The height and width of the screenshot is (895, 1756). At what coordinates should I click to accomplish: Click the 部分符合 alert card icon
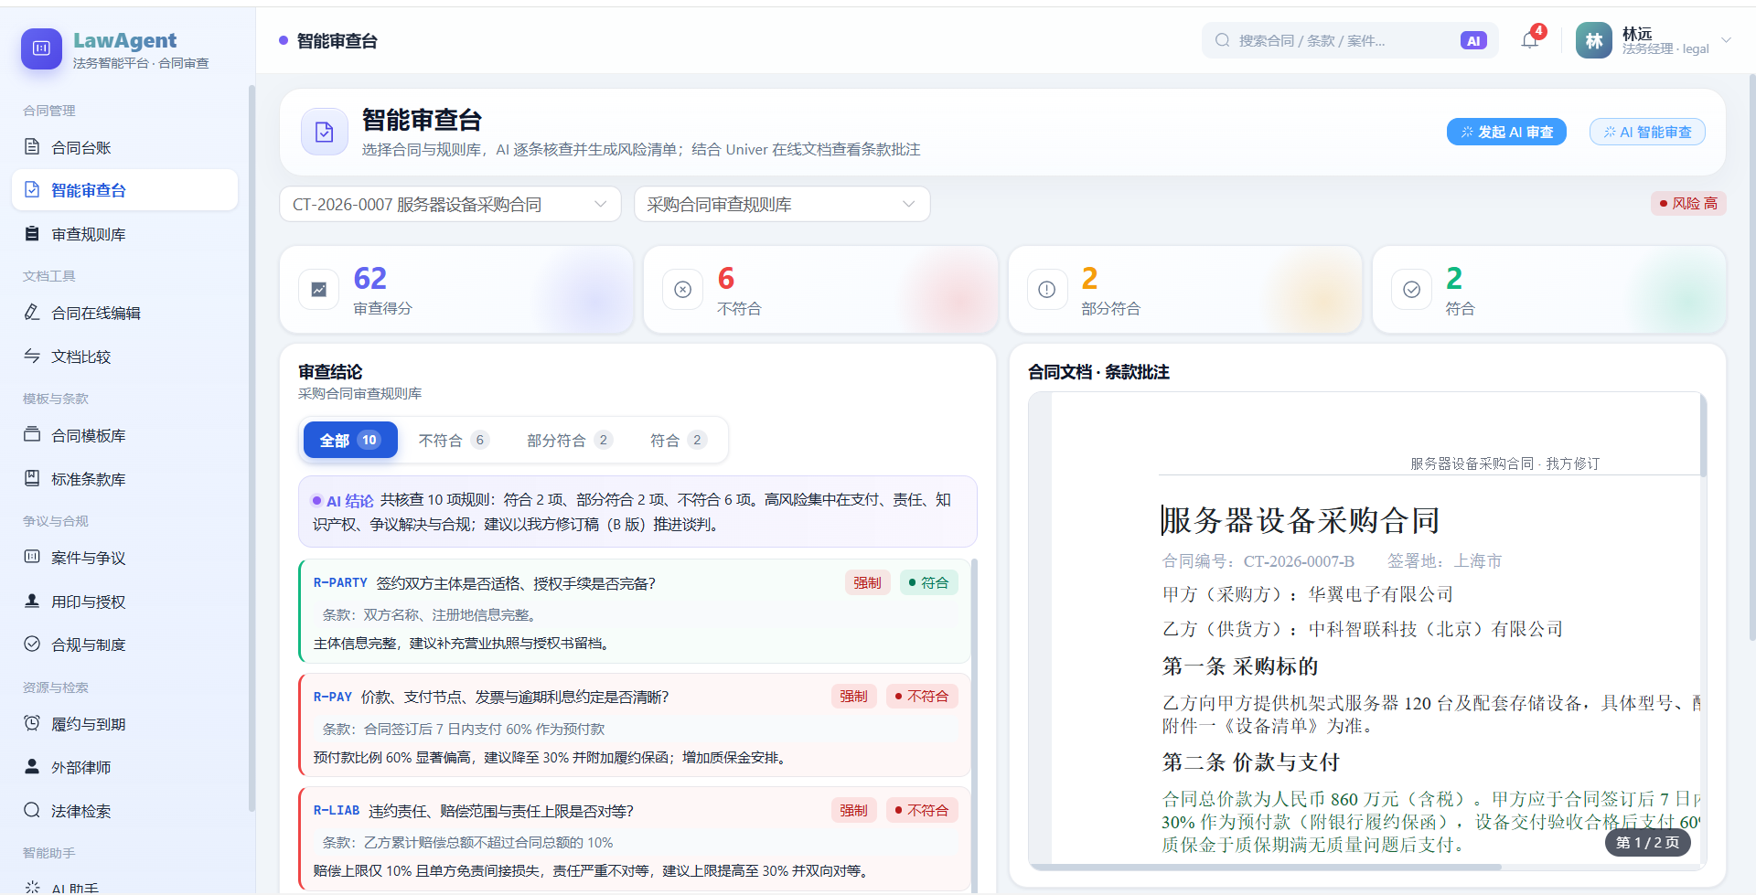coord(1047,290)
